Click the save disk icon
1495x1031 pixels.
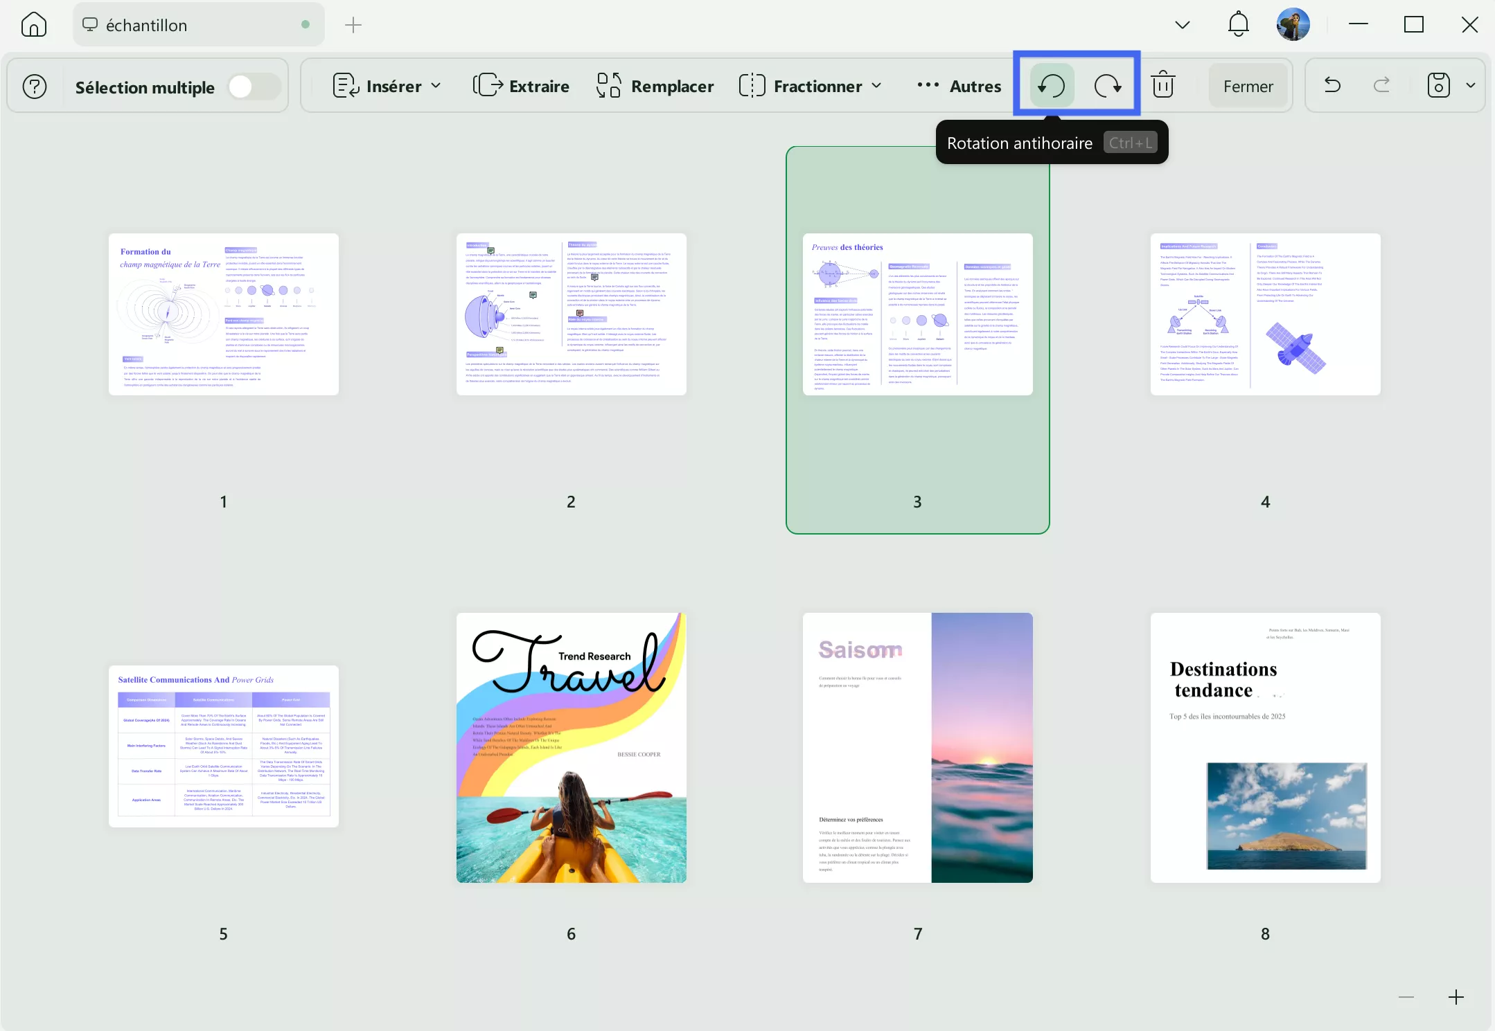click(x=1437, y=86)
